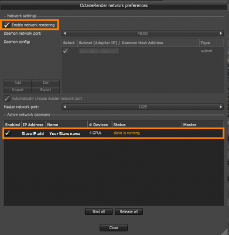Image resolution: width=229 pixels, height=235 pixels.
Task: Toggle Automatically choose master network port
Action: 7,99
